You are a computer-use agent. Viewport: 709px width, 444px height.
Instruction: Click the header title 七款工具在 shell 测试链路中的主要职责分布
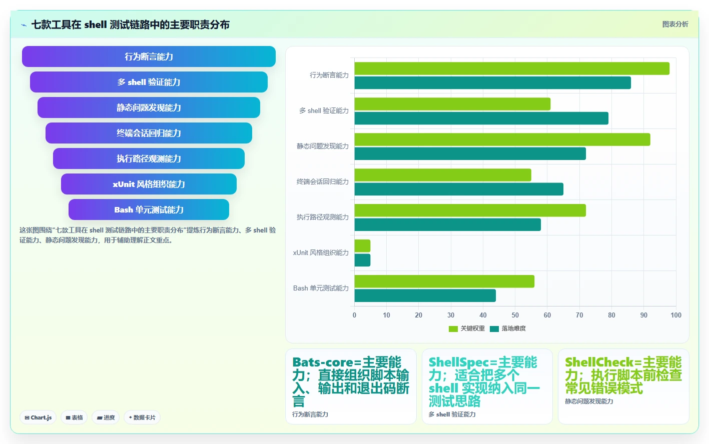point(131,24)
